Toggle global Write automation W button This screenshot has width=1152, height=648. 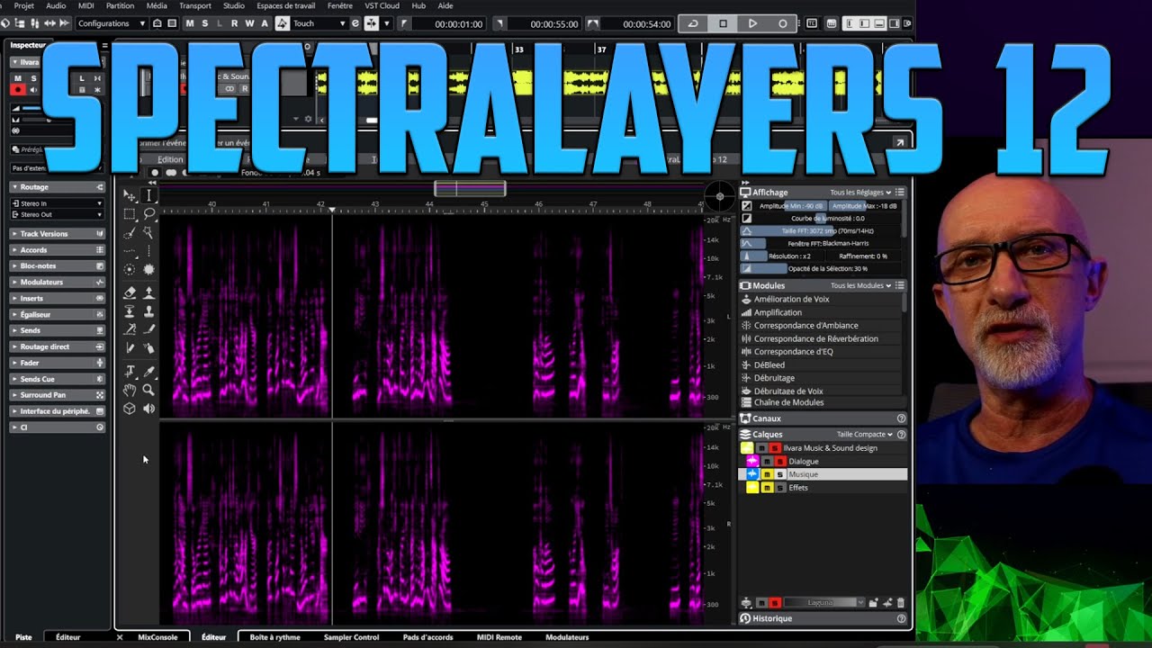tap(249, 23)
